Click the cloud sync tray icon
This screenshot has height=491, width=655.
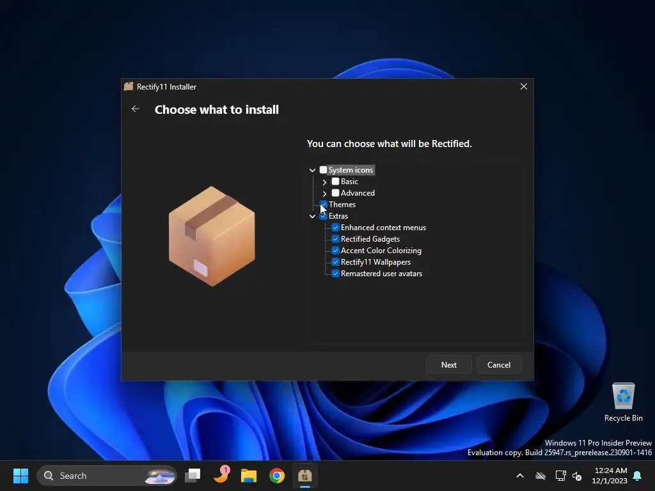click(541, 476)
